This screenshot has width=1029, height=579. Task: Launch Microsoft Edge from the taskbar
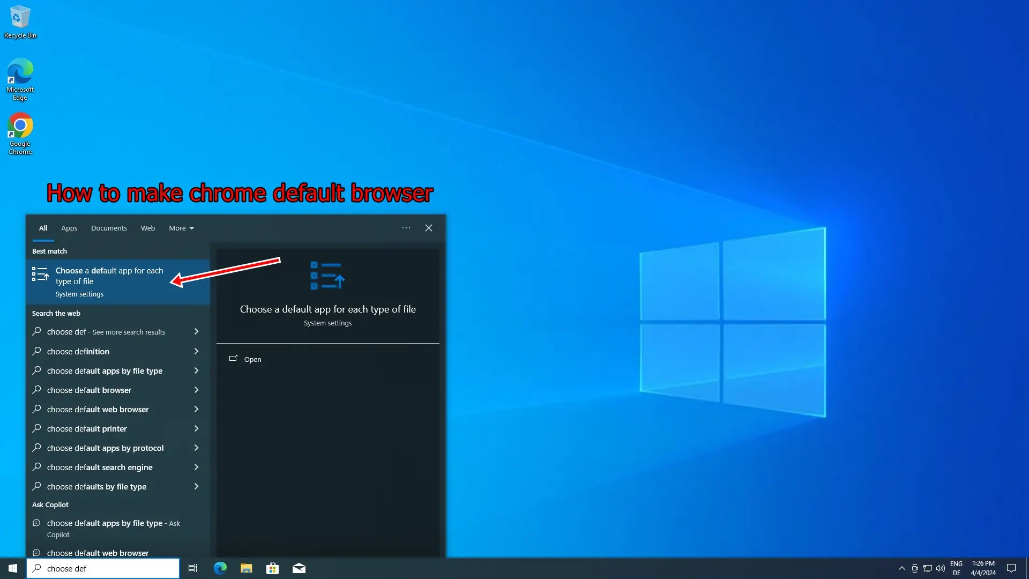coord(220,568)
